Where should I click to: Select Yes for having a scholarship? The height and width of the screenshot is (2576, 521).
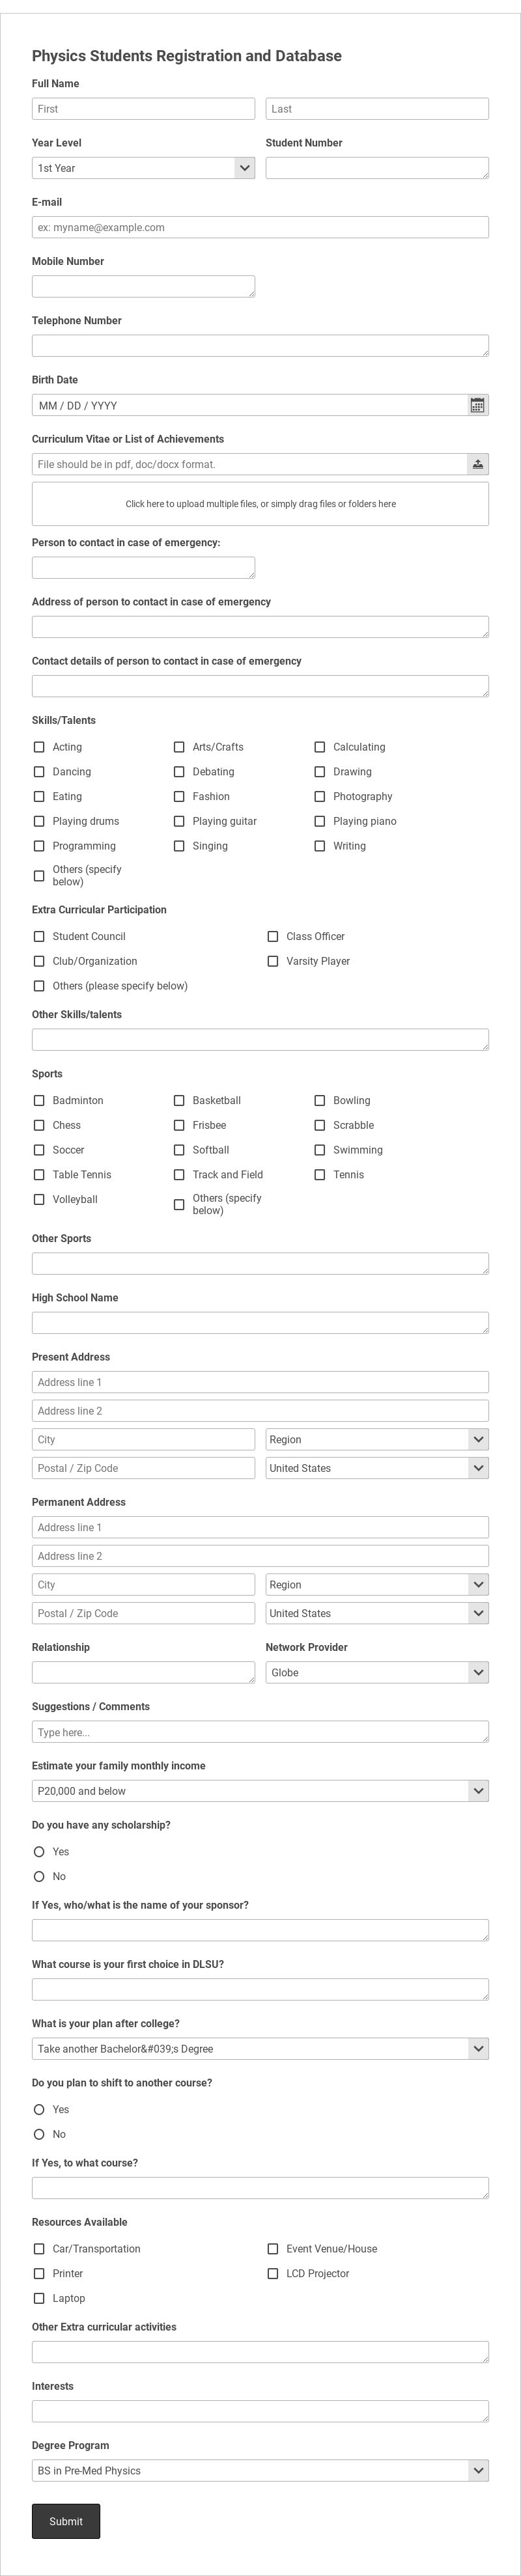[39, 1852]
